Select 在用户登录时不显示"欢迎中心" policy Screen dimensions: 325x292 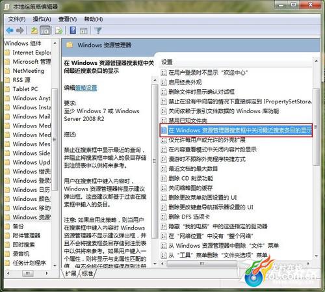[x=208, y=73]
